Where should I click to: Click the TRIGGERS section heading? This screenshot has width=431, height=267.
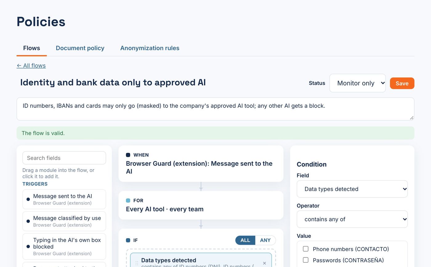(x=35, y=184)
